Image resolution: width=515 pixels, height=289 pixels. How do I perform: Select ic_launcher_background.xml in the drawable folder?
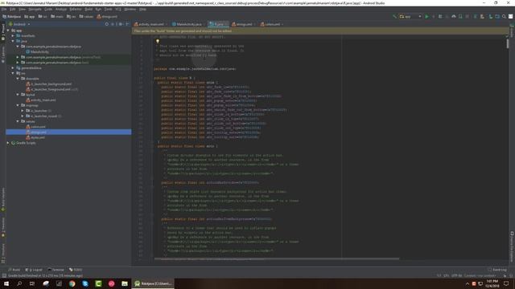pos(48,83)
